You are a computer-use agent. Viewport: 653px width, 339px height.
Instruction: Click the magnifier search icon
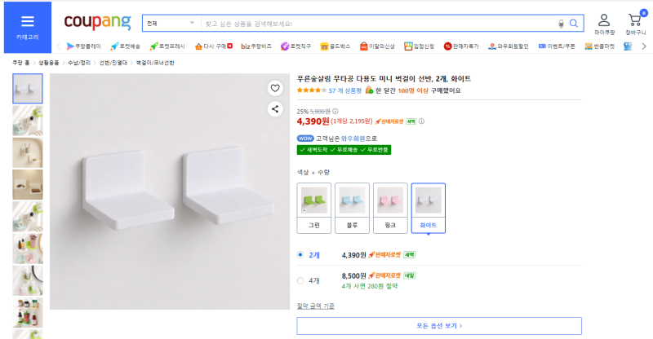(574, 24)
